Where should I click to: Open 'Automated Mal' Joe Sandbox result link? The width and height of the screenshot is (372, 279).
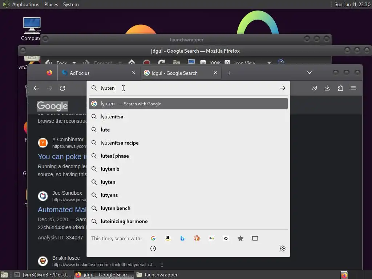(62, 210)
